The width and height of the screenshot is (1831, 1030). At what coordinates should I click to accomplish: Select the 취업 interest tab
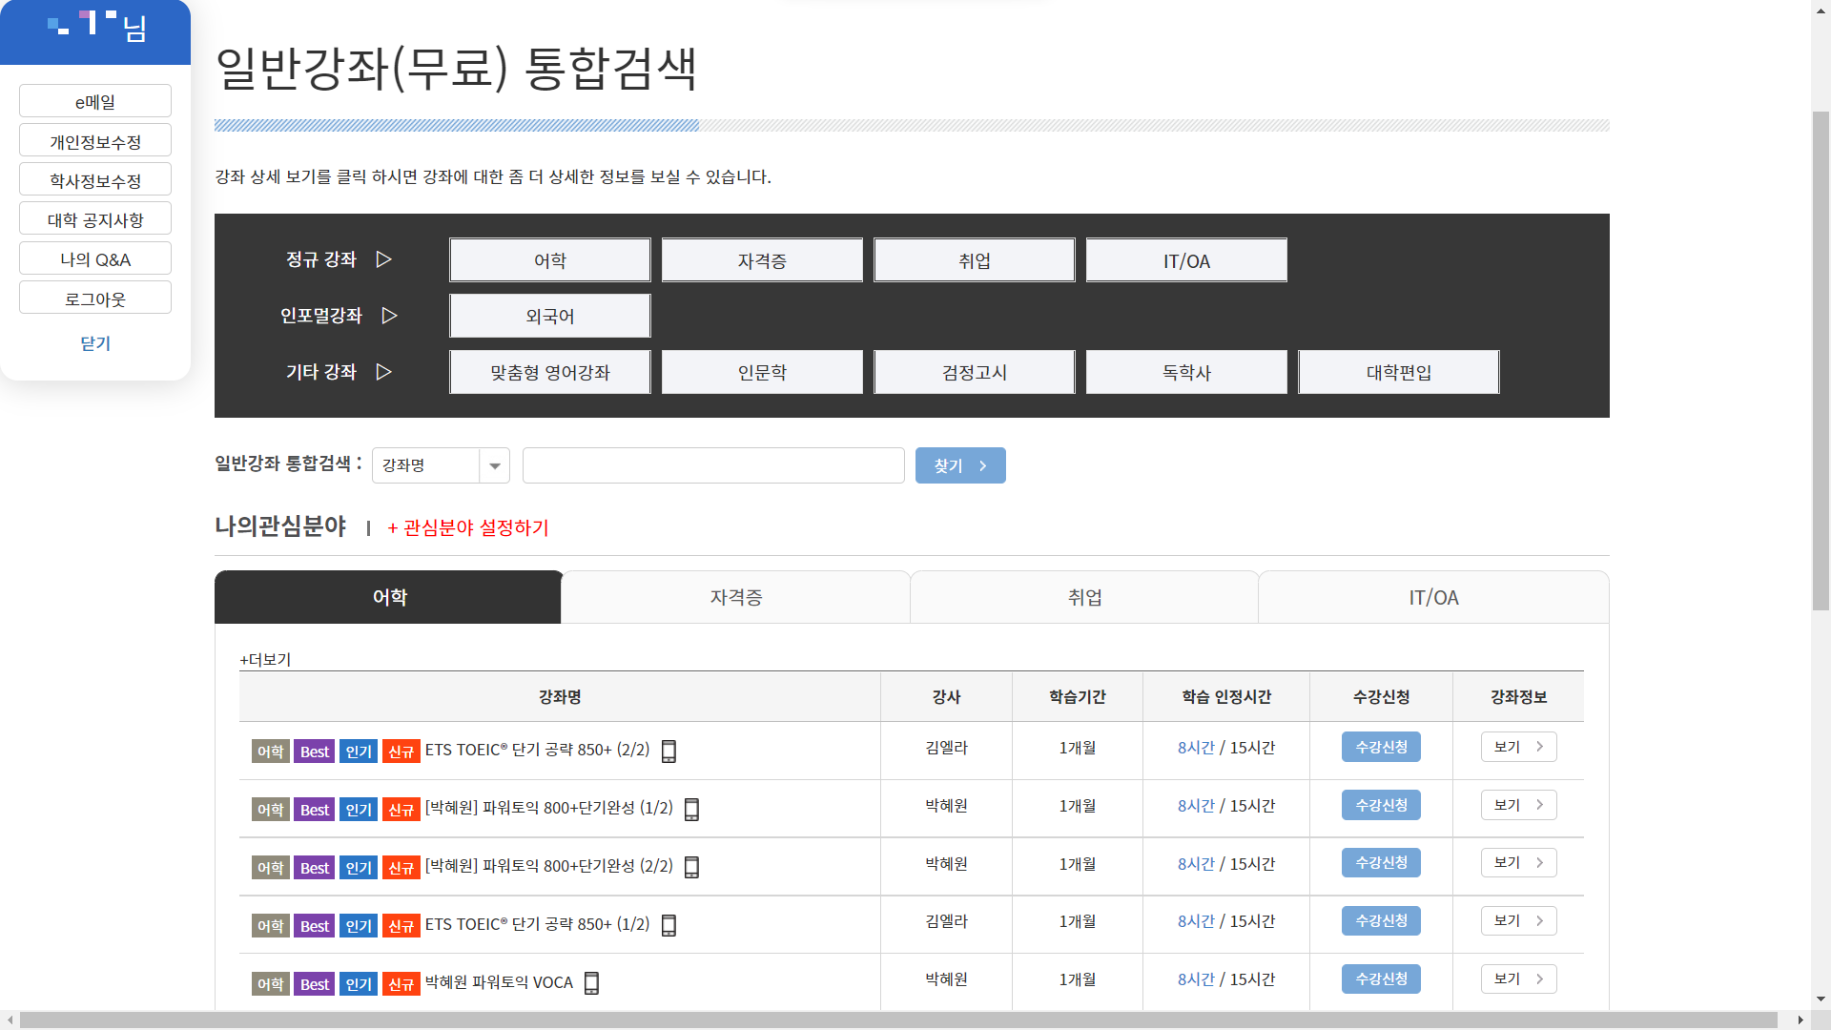[1084, 598]
